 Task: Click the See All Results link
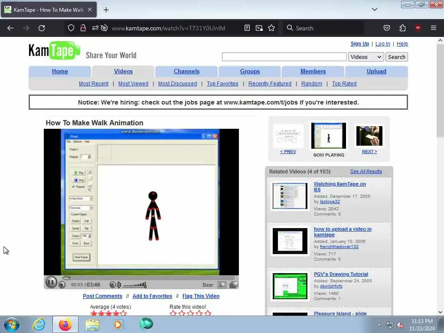(x=366, y=171)
